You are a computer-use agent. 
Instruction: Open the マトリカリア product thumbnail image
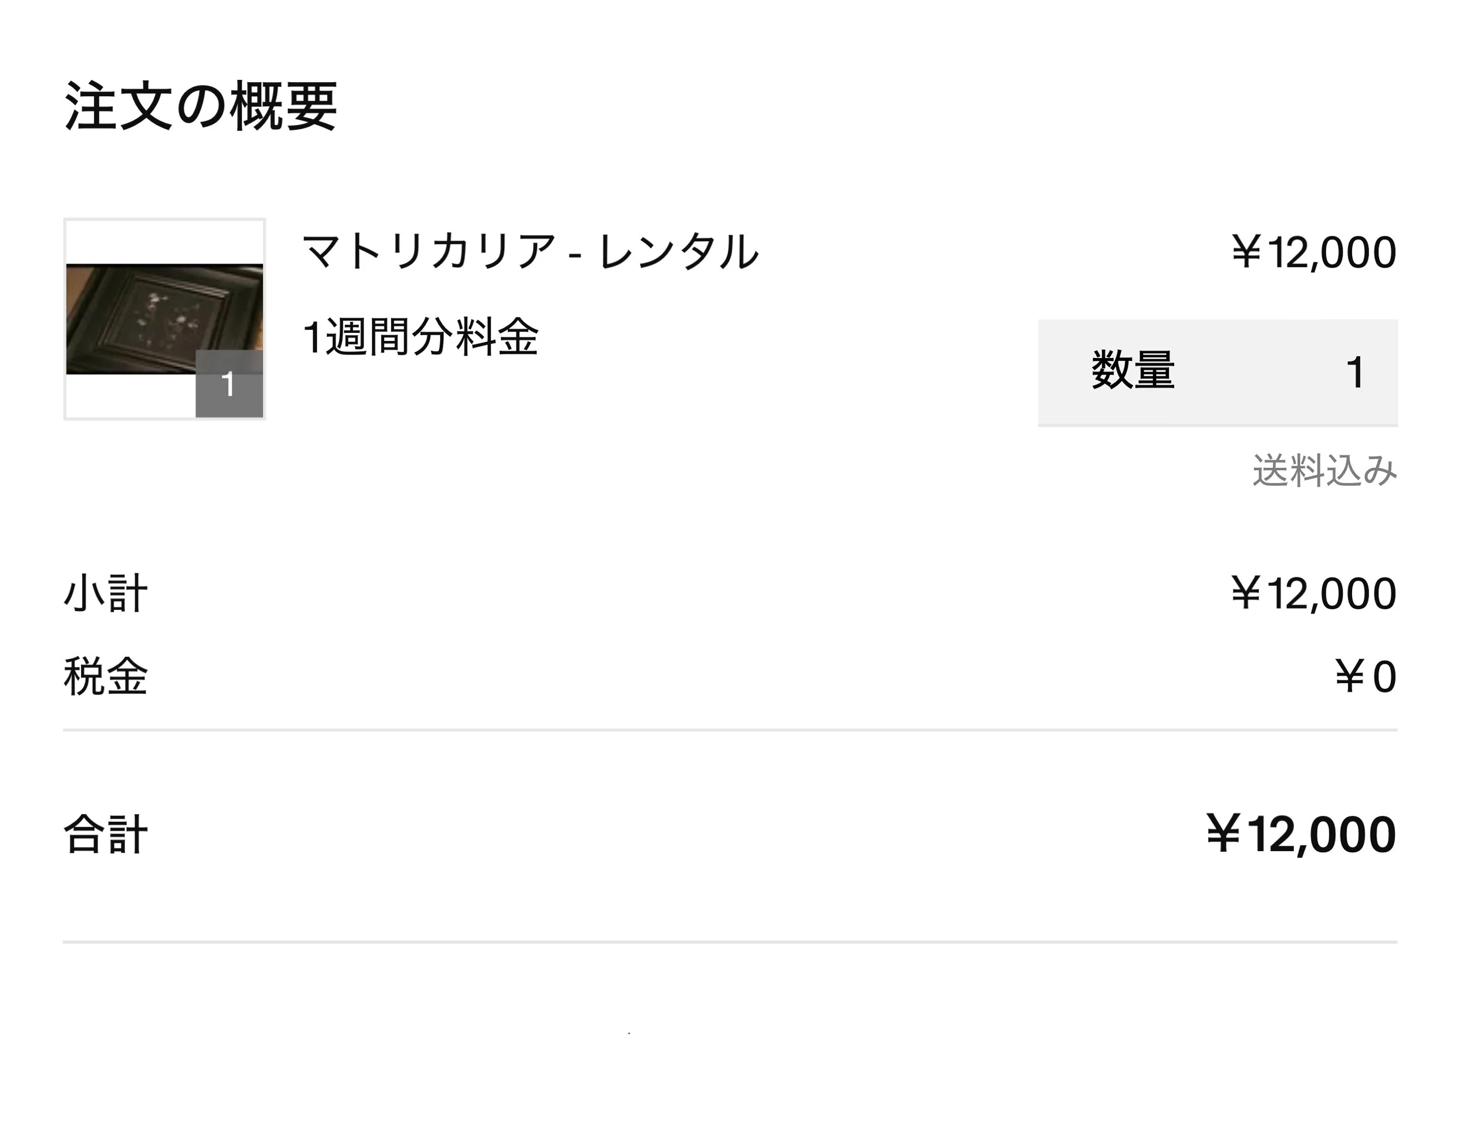click(164, 319)
